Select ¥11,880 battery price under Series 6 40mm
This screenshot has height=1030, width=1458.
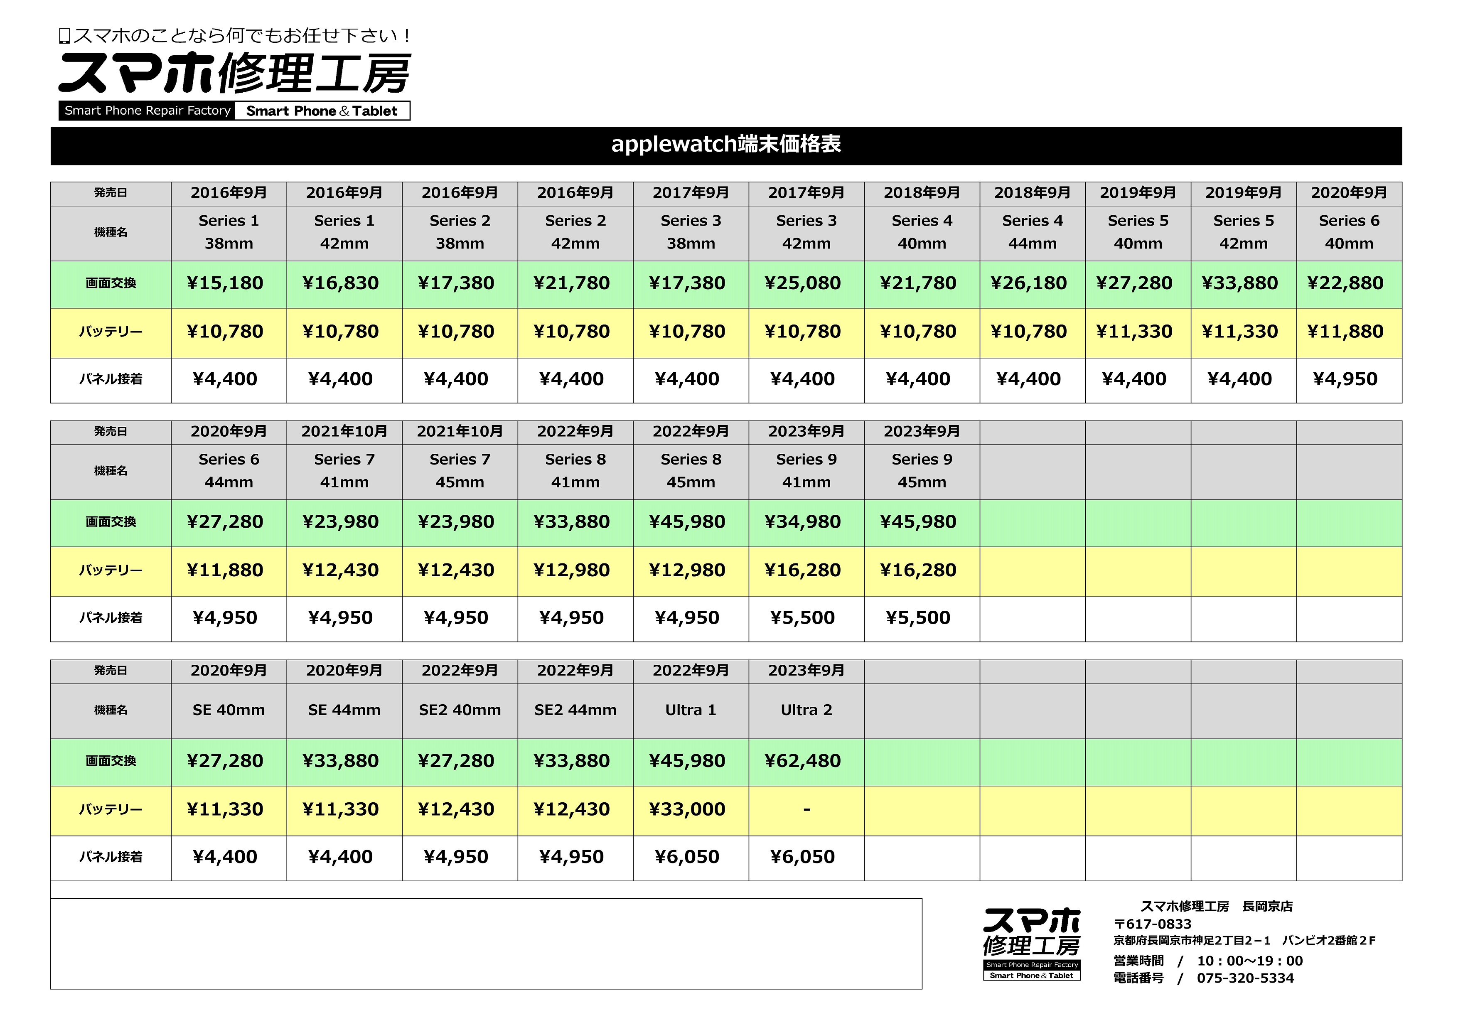(1345, 332)
